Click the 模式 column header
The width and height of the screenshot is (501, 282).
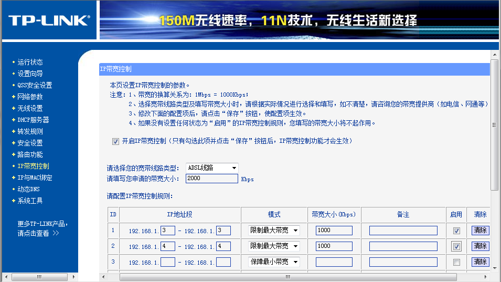274,215
